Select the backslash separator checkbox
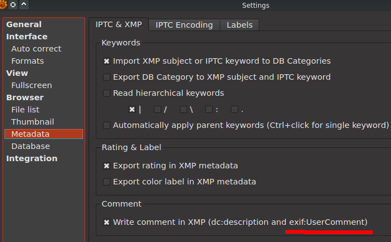 point(183,110)
